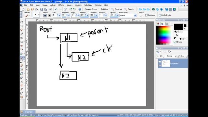This screenshot has height=117, width=208.
Task: Click the grid view icon in toolbar
Action: 170,9
